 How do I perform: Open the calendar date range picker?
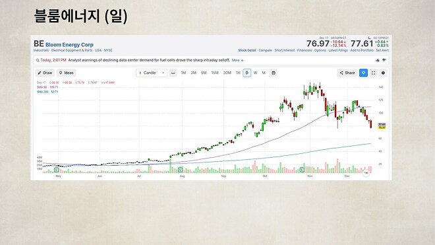tap(274, 73)
